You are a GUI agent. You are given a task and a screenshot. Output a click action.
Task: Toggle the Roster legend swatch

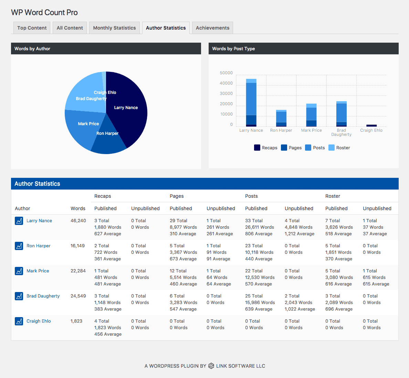(x=332, y=148)
